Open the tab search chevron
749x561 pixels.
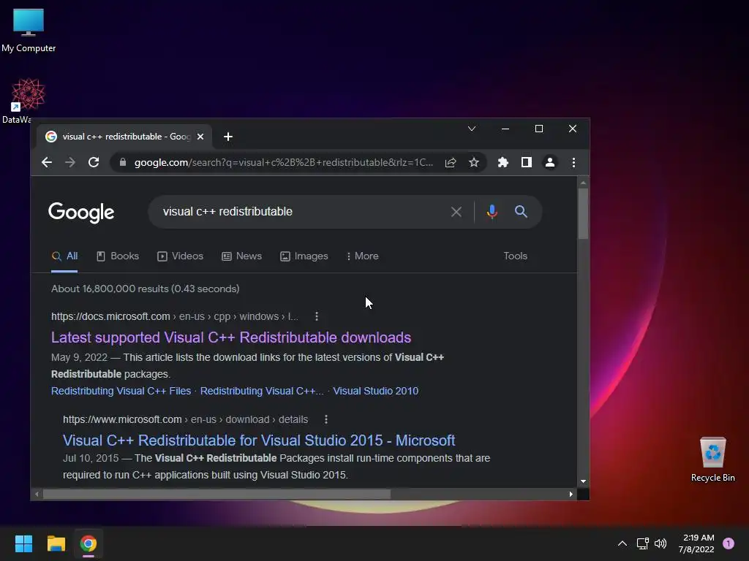coord(472,129)
